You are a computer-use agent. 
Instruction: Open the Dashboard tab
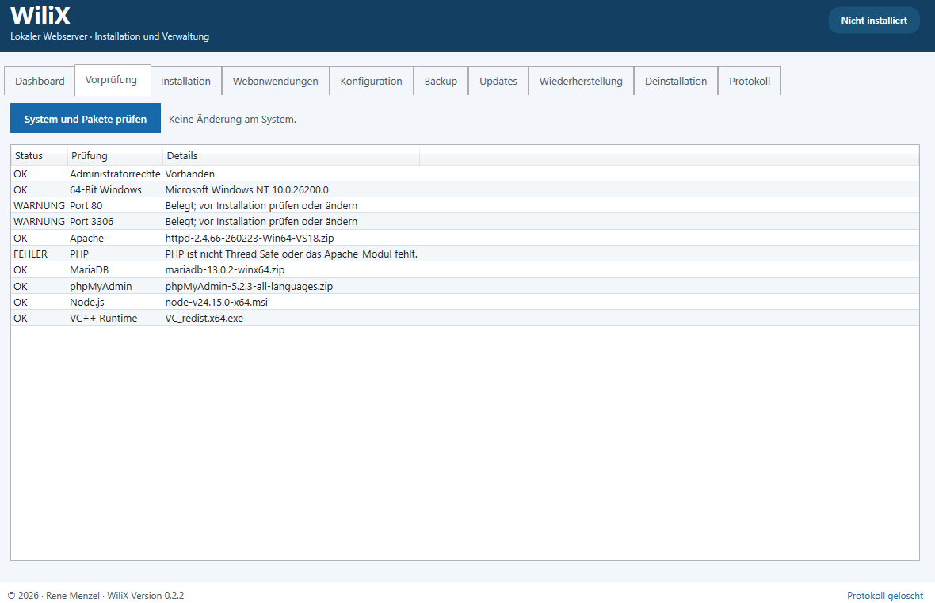pos(40,81)
